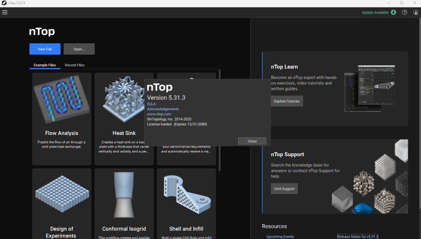Click the nTop app icon in title bar
Viewport: 421px width, 239px height.
tap(4, 3)
